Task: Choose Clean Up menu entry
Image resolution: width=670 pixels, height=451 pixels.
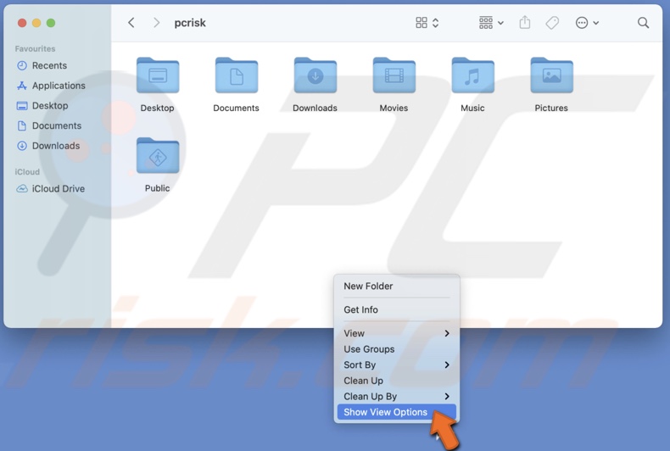Action: 397,381
